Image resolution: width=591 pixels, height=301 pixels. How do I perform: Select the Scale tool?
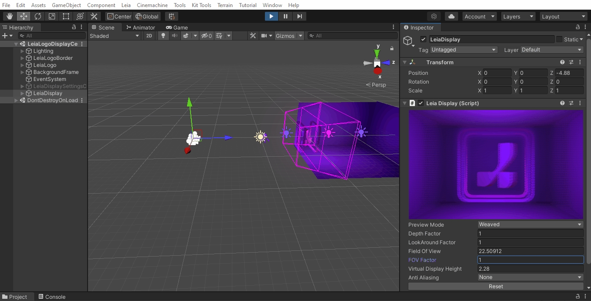point(52,16)
